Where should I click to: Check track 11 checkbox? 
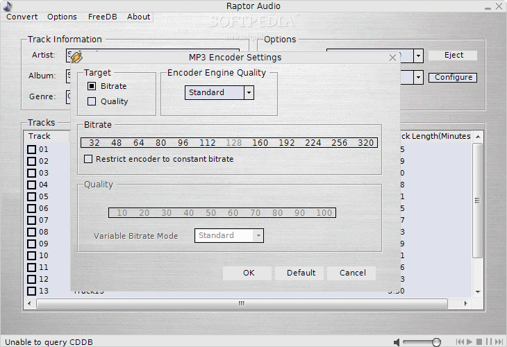click(x=31, y=267)
